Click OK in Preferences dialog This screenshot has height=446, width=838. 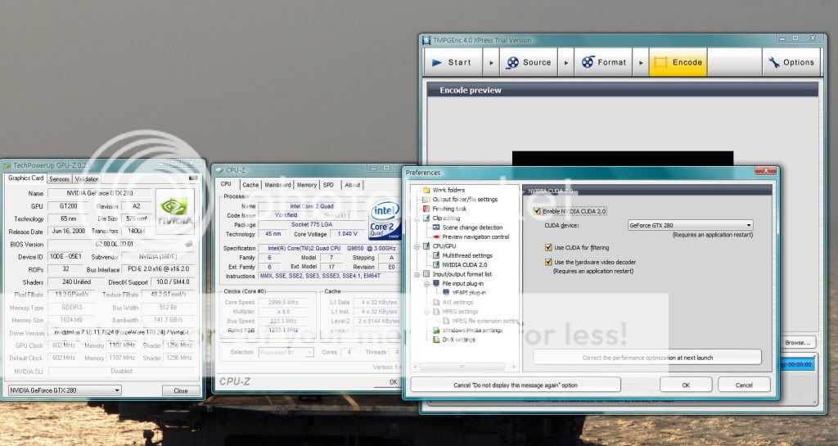click(686, 385)
